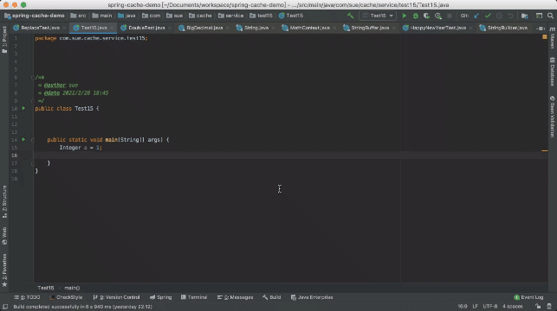Open the Event Log panel
This screenshot has width=557, height=311.
(x=528, y=297)
